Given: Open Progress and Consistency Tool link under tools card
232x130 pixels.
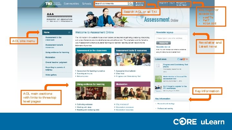Looking at the screenshot, I should [x=128, y=76].
